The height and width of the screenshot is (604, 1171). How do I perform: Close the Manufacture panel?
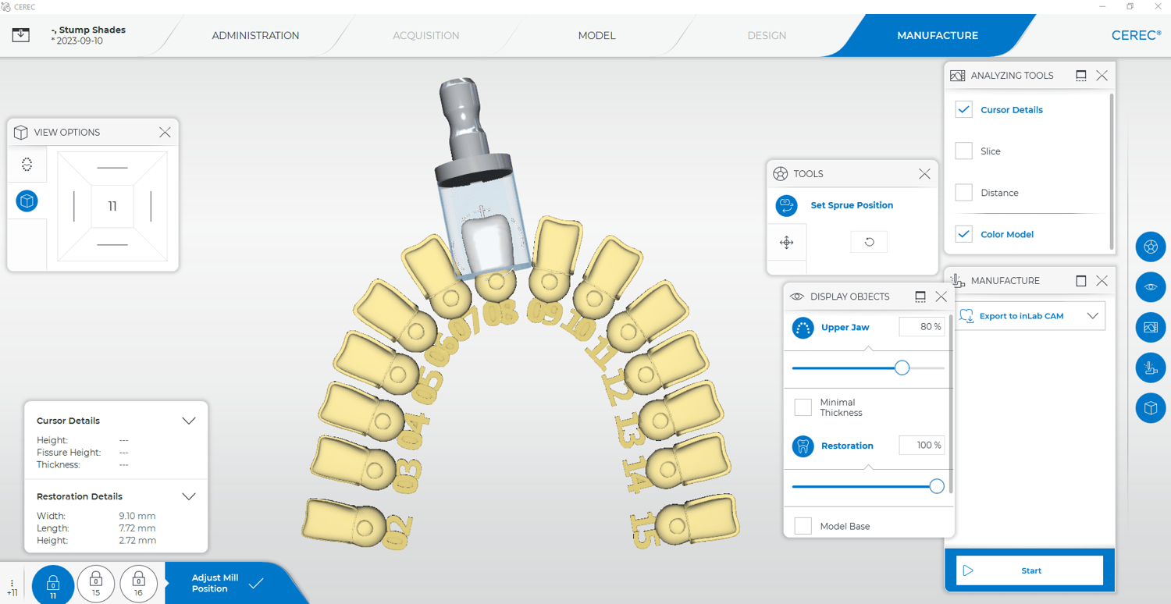(1102, 281)
